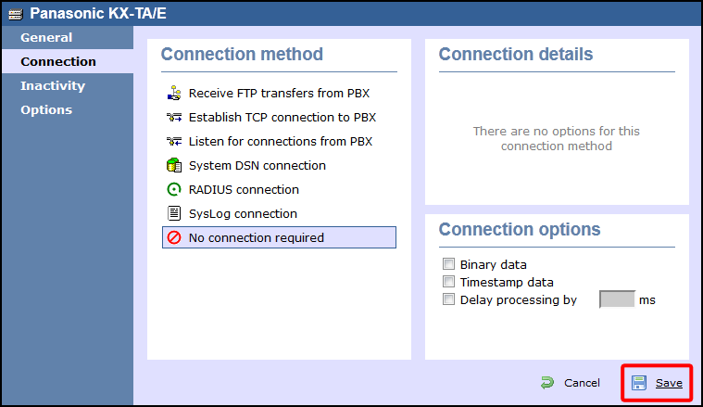
Task: Click the RADIUS connection green icon
Action: (173, 190)
